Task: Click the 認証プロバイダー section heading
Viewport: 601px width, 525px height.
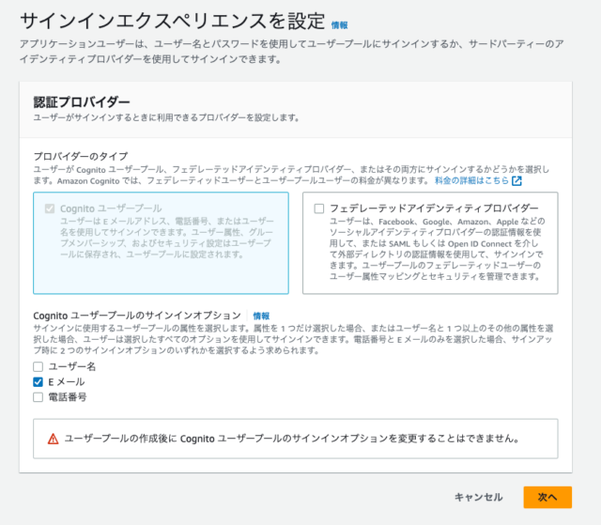Action: pyautogui.click(x=82, y=102)
